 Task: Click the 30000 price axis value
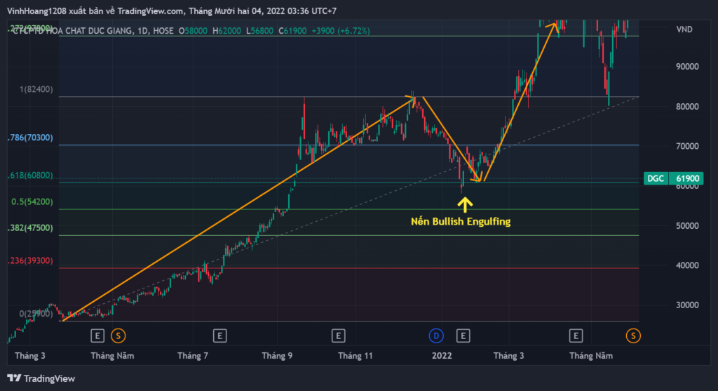[687, 305]
